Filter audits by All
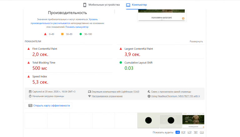This screenshot has width=240, height=137. pos(177,132)
